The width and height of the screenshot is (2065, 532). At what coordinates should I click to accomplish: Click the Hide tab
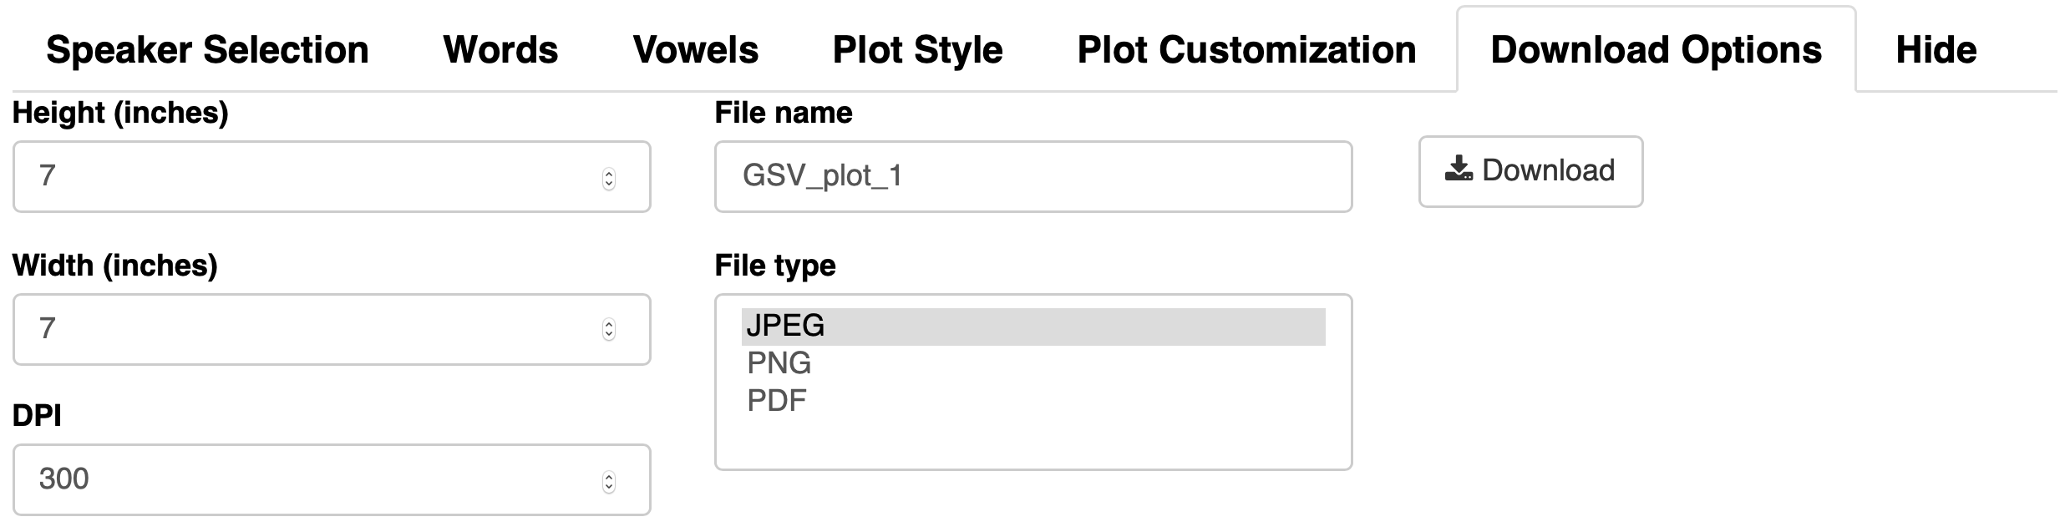[1936, 50]
